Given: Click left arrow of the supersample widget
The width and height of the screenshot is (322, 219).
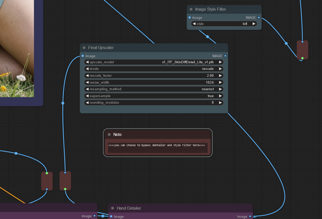Looking at the screenshot, I should pos(87,96).
